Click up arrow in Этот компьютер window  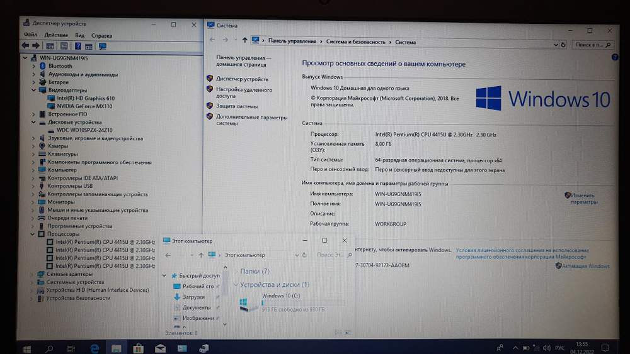click(201, 255)
